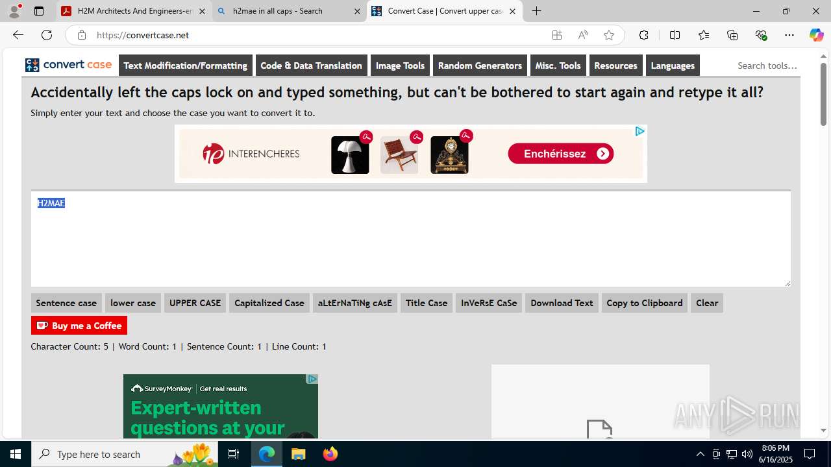Screen dimensions: 831x467
Task: Click the scrollbar down arrow
Action: pos(823,430)
